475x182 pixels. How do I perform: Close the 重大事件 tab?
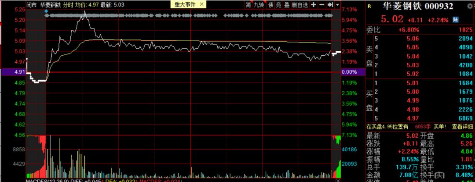click(202, 4)
